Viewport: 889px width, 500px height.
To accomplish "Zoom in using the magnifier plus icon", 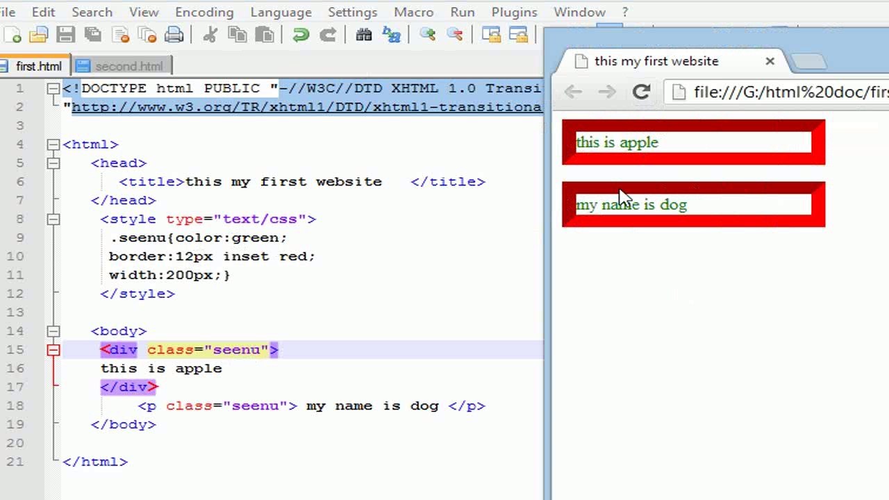I will point(427,35).
